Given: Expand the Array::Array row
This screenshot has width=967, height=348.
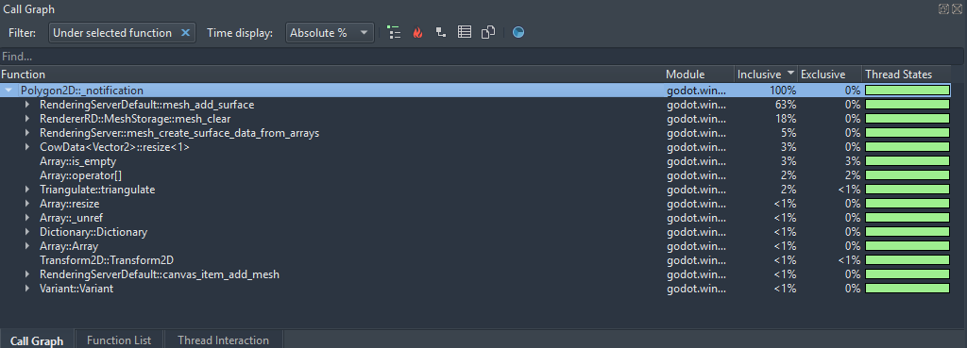Looking at the screenshot, I should coord(27,246).
